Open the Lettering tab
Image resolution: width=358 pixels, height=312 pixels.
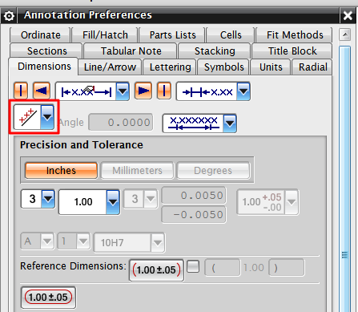pyautogui.click(x=170, y=67)
